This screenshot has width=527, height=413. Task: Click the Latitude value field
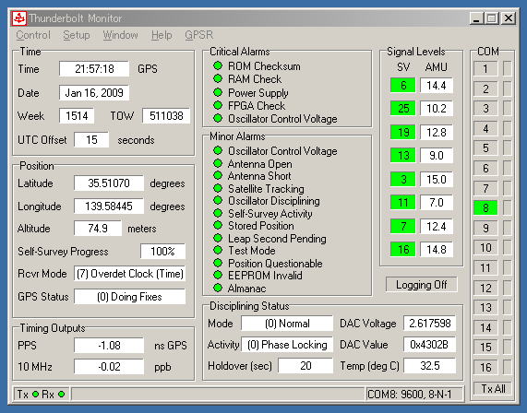pos(109,183)
